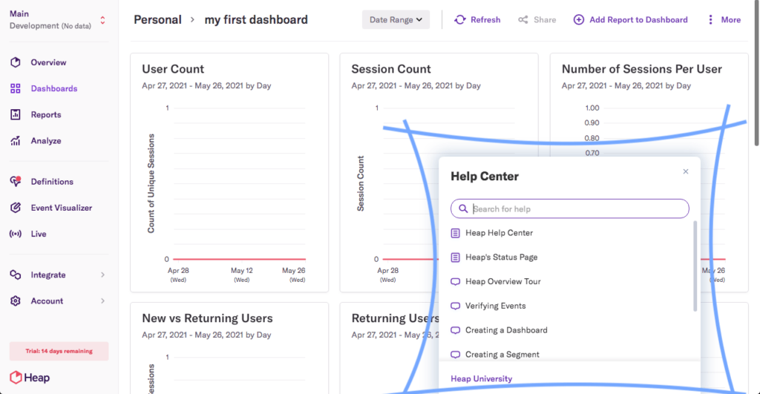Open Creating a Segment guide
Screen dimensions: 760x394
[502, 354]
